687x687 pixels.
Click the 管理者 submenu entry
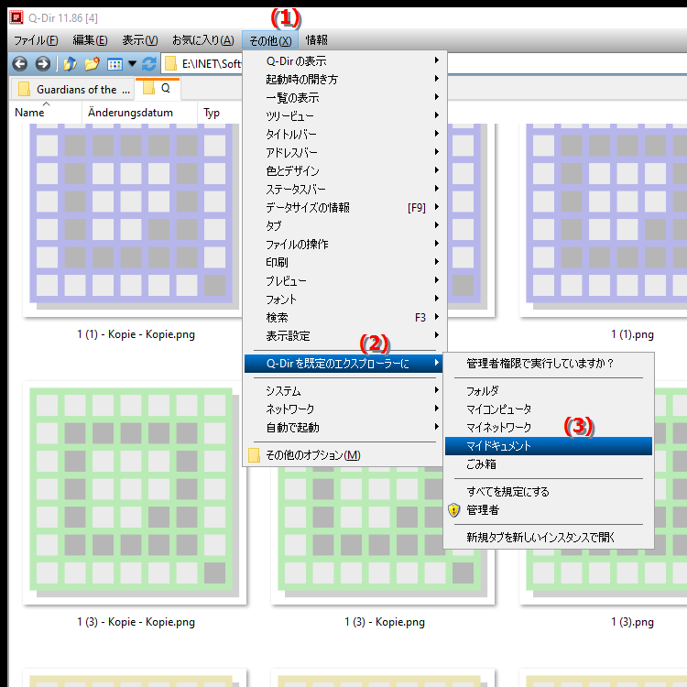(x=549, y=510)
